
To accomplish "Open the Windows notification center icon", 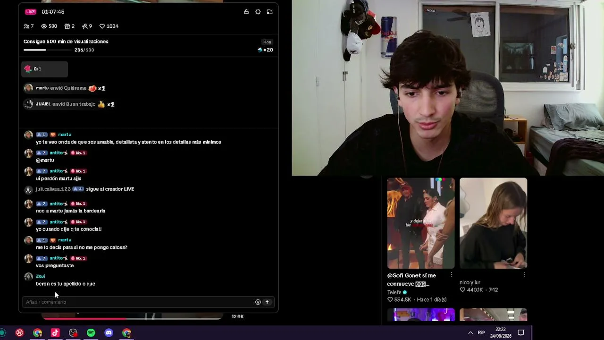I will [521, 333].
